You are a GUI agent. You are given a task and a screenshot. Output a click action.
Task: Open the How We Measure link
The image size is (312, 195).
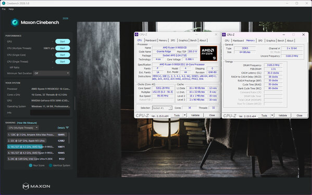point(27,123)
